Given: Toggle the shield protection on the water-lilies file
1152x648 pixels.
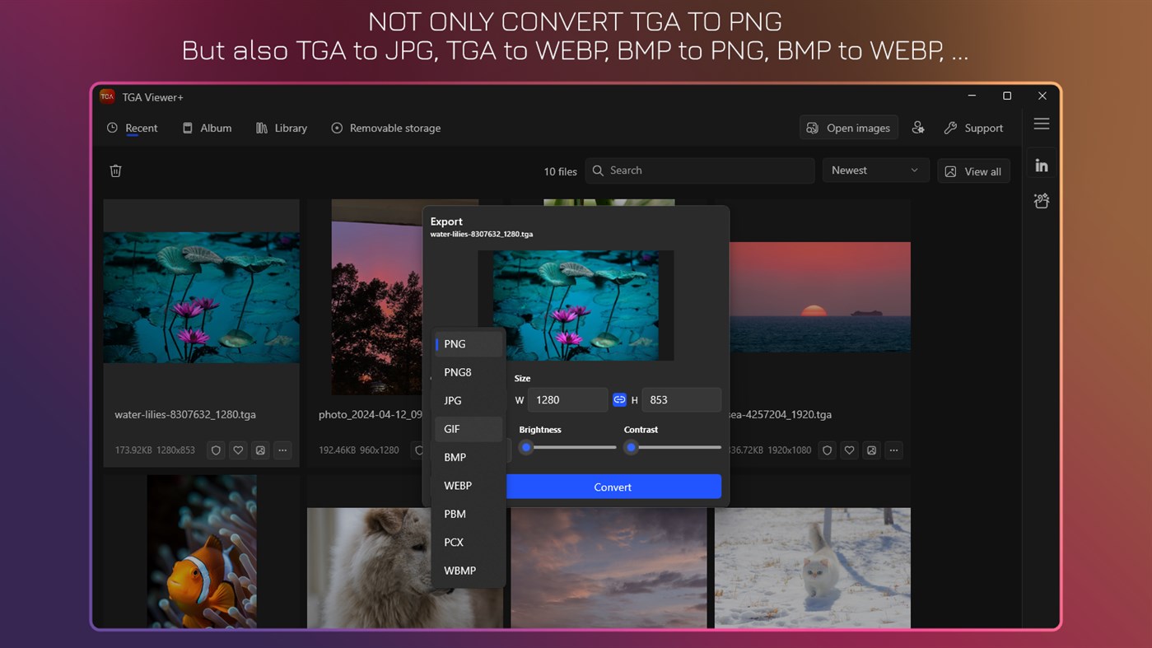Looking at the screenshot, I should tap(216, 450).
